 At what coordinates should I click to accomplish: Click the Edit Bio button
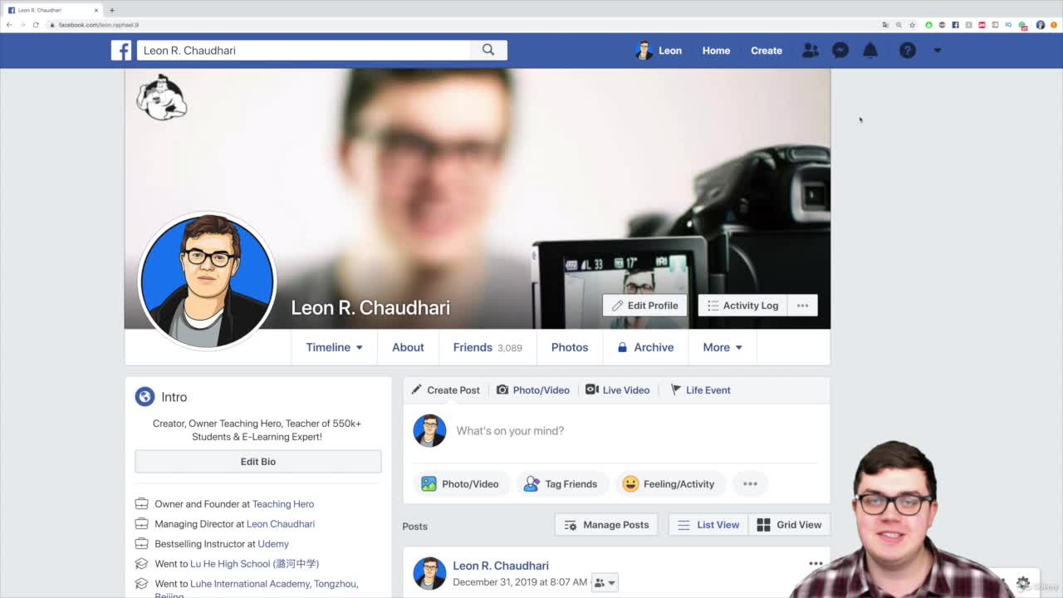pos(258,462)
